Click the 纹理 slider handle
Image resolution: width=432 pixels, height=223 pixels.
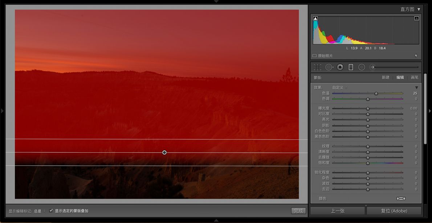pos(368,146)
